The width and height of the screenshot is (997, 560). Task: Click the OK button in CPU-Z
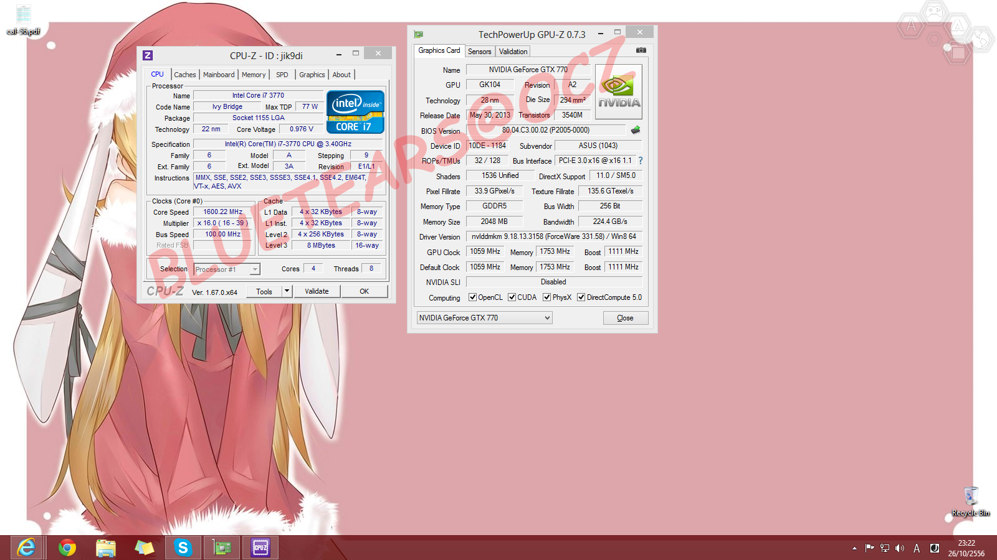(x=365, y=291)
